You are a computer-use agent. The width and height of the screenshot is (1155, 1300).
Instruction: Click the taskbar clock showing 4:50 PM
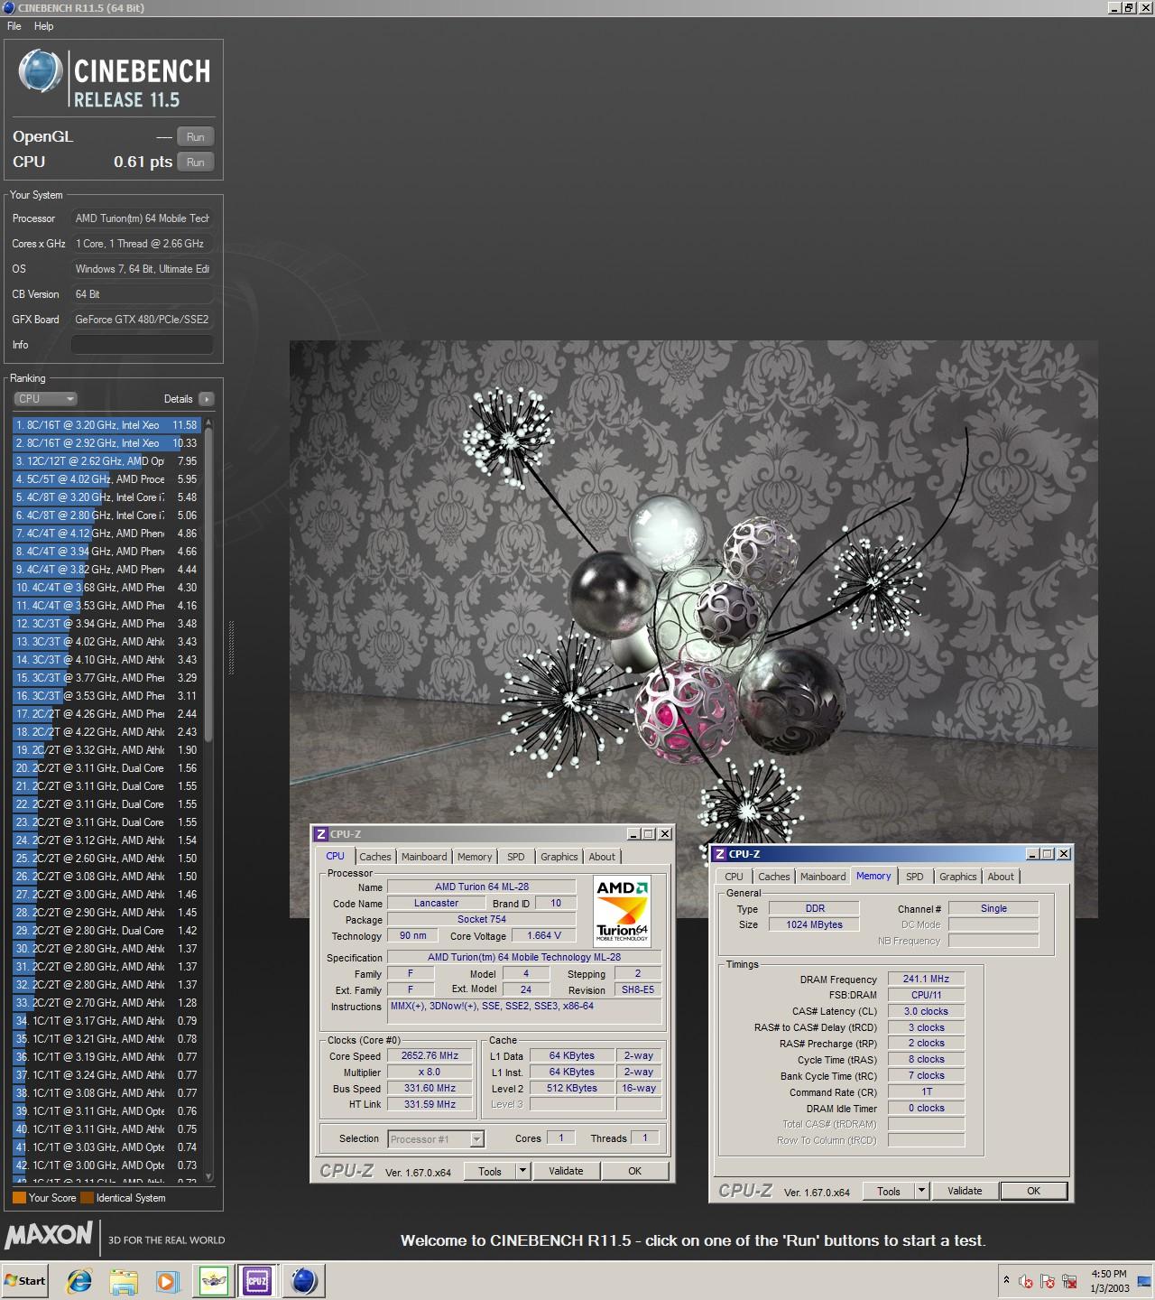pyautogui.click(x=1109, y=1281)
